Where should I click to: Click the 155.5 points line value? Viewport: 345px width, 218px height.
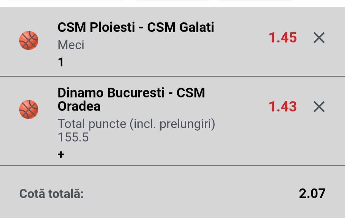click(73, 137)
